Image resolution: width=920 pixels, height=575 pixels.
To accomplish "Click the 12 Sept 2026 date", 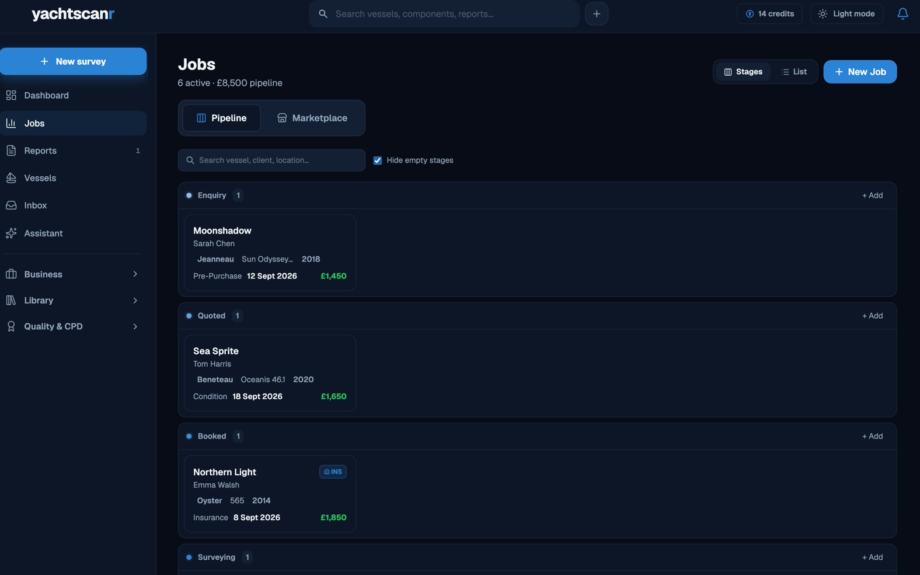I will pos(272,276).
